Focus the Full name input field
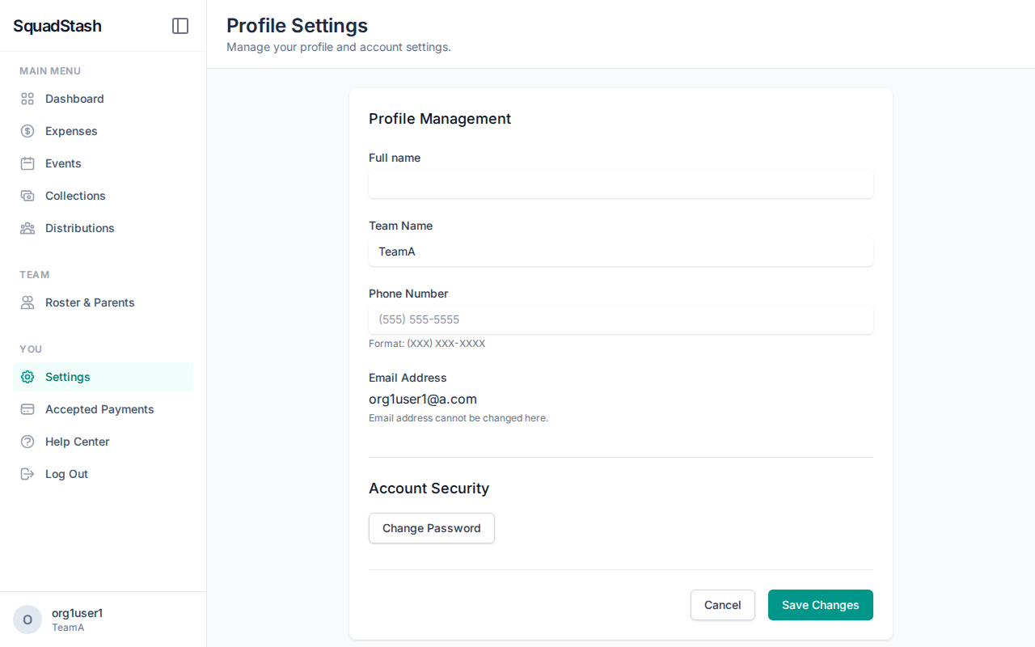 point(620,184)
